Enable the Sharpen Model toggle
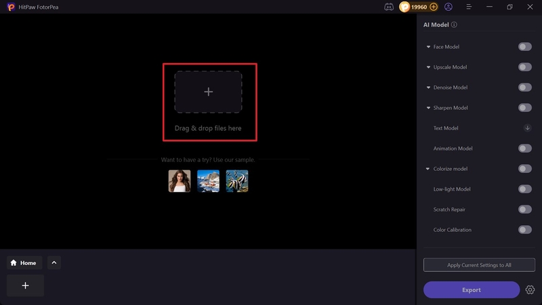542x305 pixels. (524, 108)
